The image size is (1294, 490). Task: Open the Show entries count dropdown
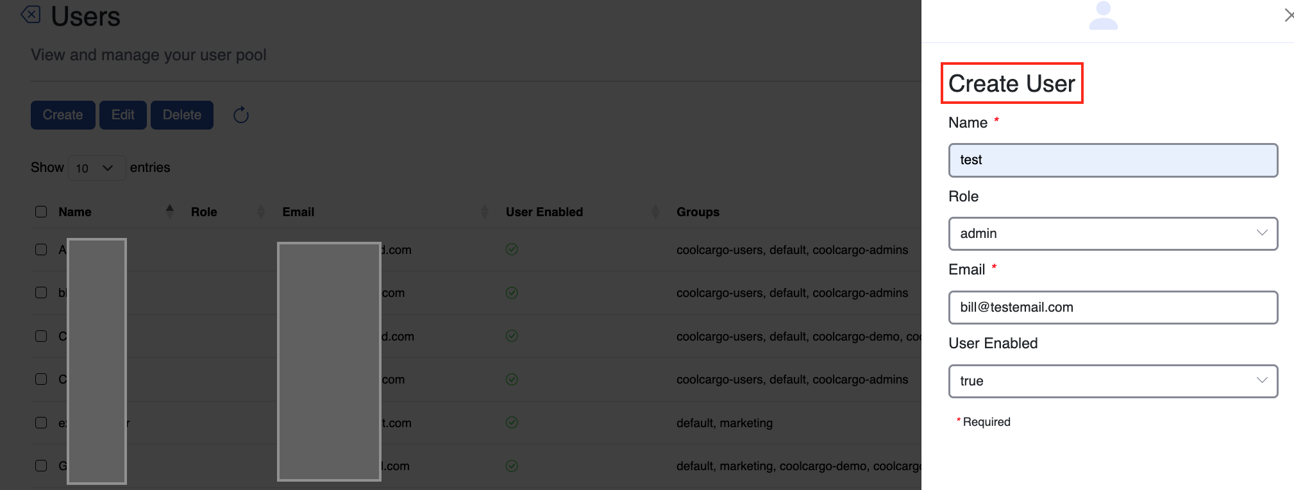click(x=96, y=168)
